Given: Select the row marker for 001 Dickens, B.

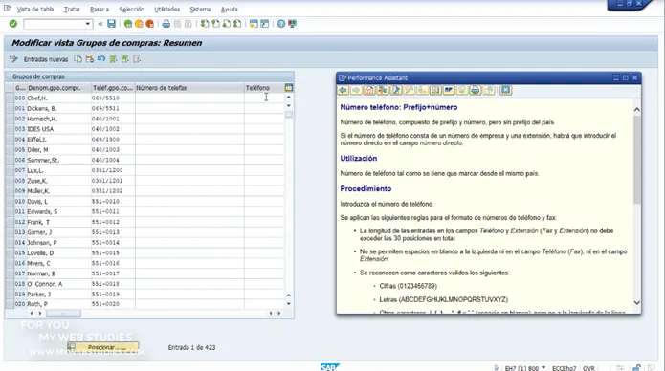Looking at the screenshot, I should coord(10,109).
